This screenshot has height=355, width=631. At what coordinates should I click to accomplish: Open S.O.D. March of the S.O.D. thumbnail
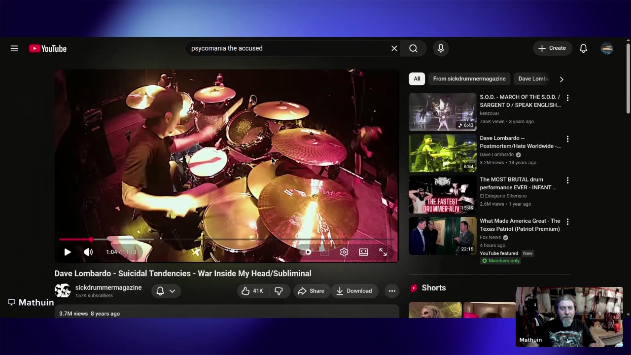tap(443, 112)
